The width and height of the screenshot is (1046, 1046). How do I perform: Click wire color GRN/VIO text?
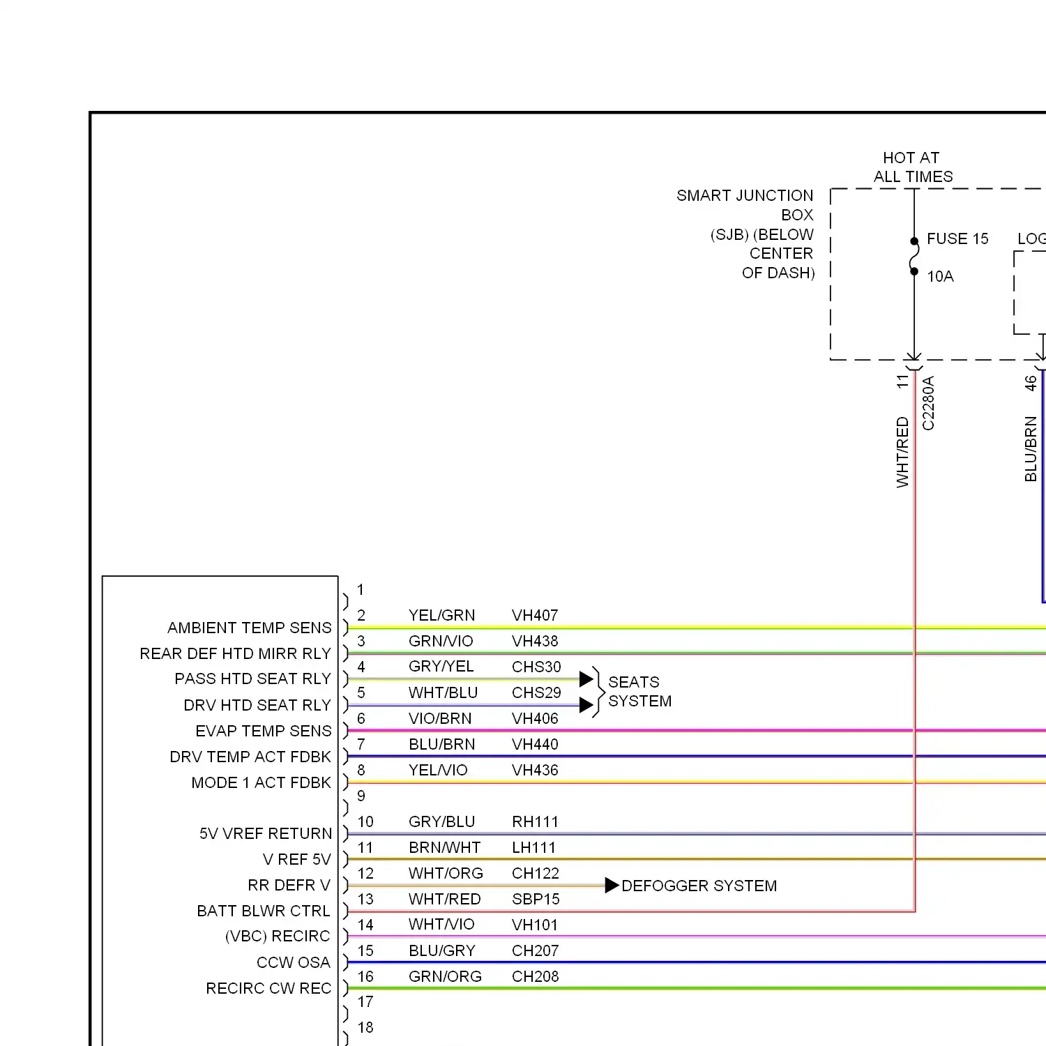coord(441,641)
